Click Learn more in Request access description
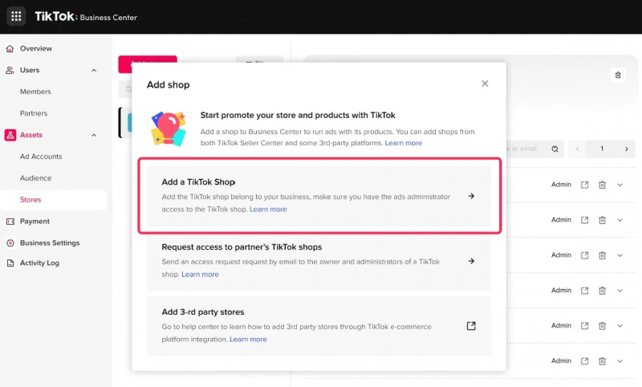 pos(200,274)
